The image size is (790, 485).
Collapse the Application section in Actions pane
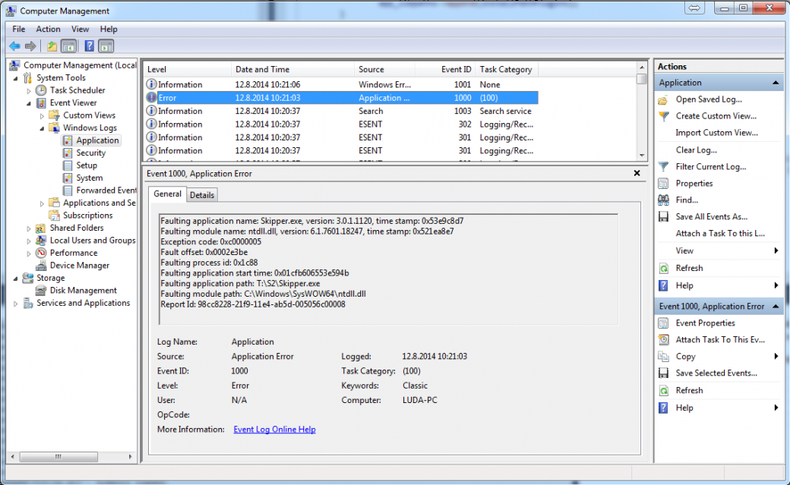777,81
